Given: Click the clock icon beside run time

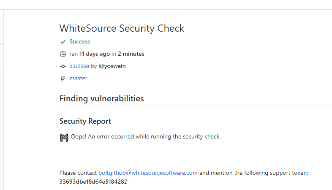Looking at the screenshot, I should pyautogui.click(x=63, y=54).
